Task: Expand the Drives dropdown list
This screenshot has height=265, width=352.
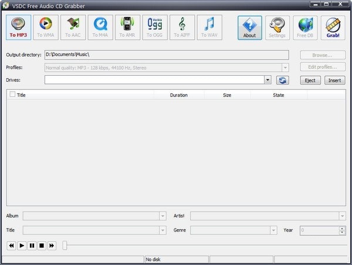Action: [268, 80]
